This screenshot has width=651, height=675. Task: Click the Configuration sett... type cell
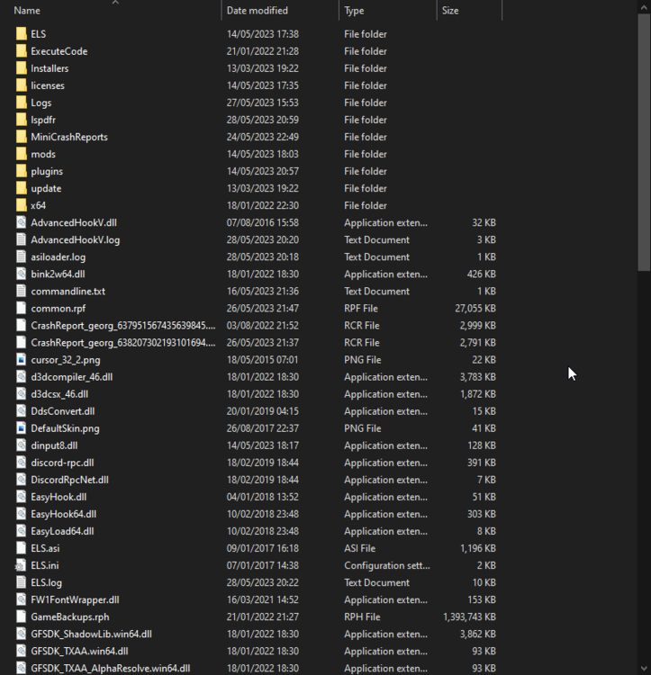(x=386, y=565)
